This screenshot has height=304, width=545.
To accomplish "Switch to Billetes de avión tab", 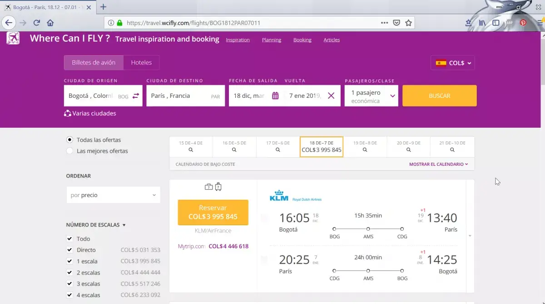I will click(94, 63).
